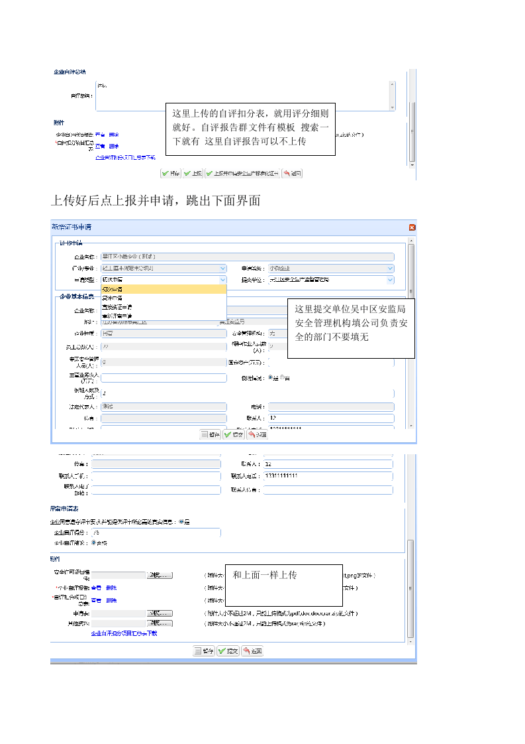
Task: Click the scrollbar down arrow beside the 附件 upload section
Action: click(x=410, y=641)
